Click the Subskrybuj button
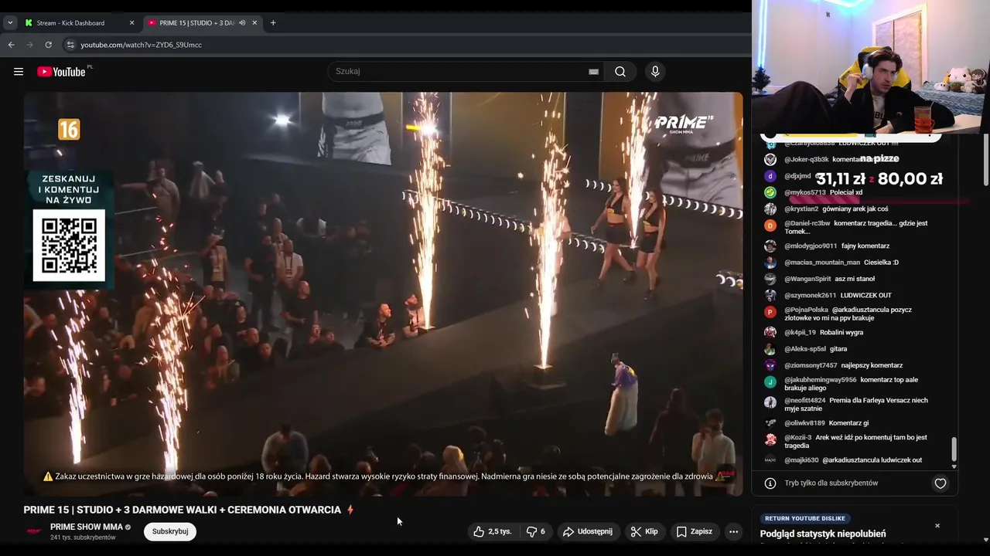Viewport: 990px width, 556px height. pyautogui.click(x=170, y=531)
